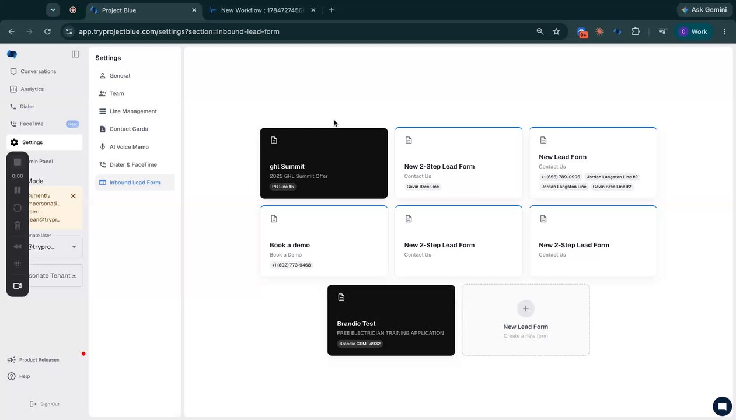Reload the page
This screenshot has width=736, height=420.
[x=47, y=32]
